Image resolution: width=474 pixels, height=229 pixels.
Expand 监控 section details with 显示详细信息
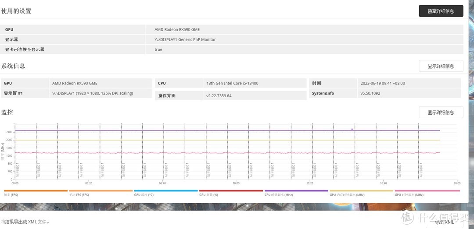click(441, 112)
